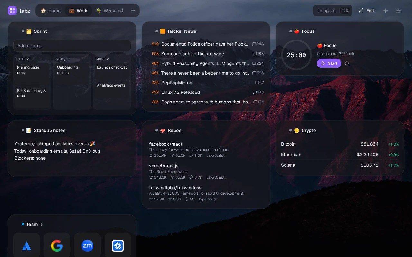Click the 25:00 timer ring
The image size is (412, 257).
[296, 55]
